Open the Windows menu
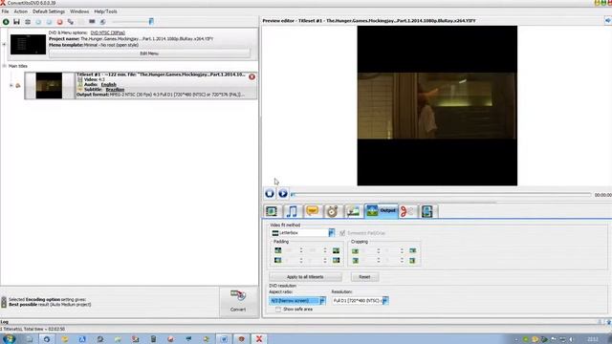The image size is (612, 344). click(79, 11)
